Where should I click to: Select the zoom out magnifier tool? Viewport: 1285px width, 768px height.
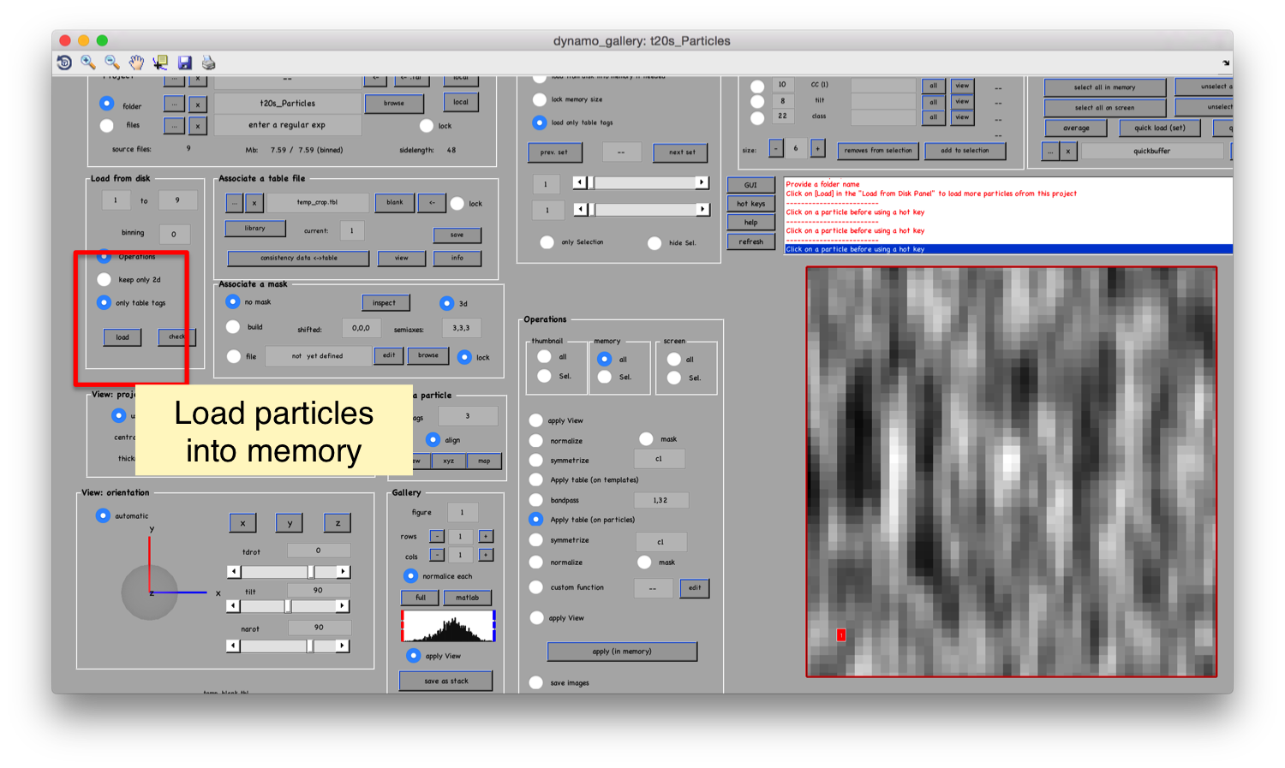[x=112, y=63]
